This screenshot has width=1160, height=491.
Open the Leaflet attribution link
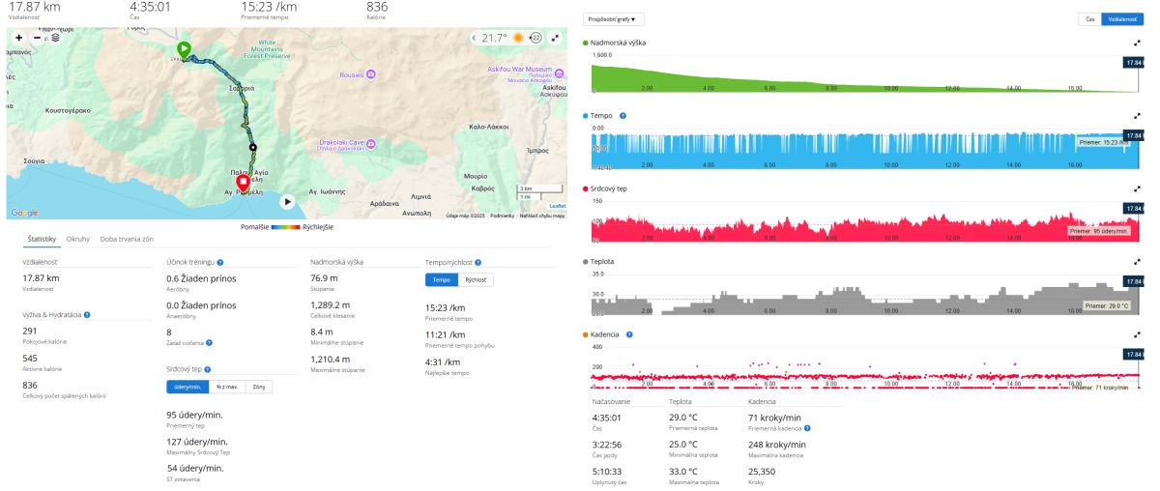(558, 205)
